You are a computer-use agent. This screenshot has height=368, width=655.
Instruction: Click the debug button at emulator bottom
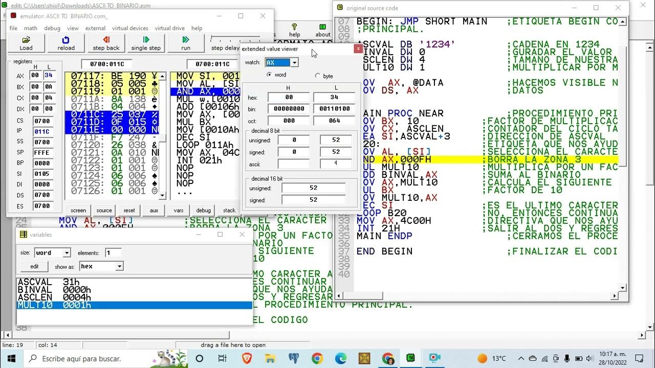pos(203,210)
